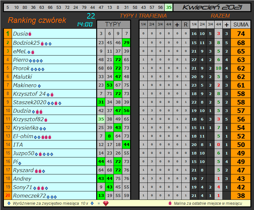Click the red ruby gem in legend
Viewport: 254px width, 210px height.
[x=106, y=203]
